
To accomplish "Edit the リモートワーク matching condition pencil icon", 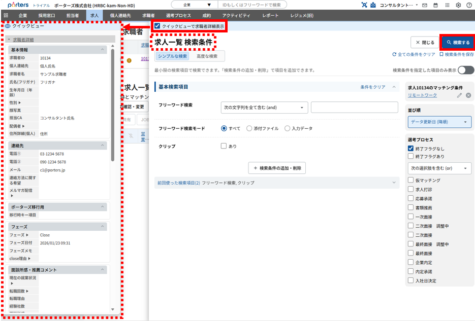I will [459, 95].
